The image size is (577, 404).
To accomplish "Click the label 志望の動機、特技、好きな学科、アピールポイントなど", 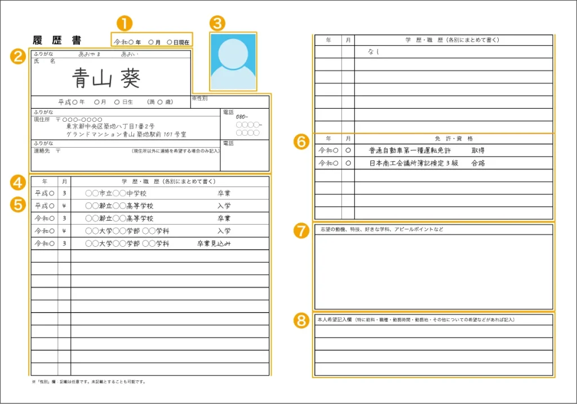I will point(381,229).
